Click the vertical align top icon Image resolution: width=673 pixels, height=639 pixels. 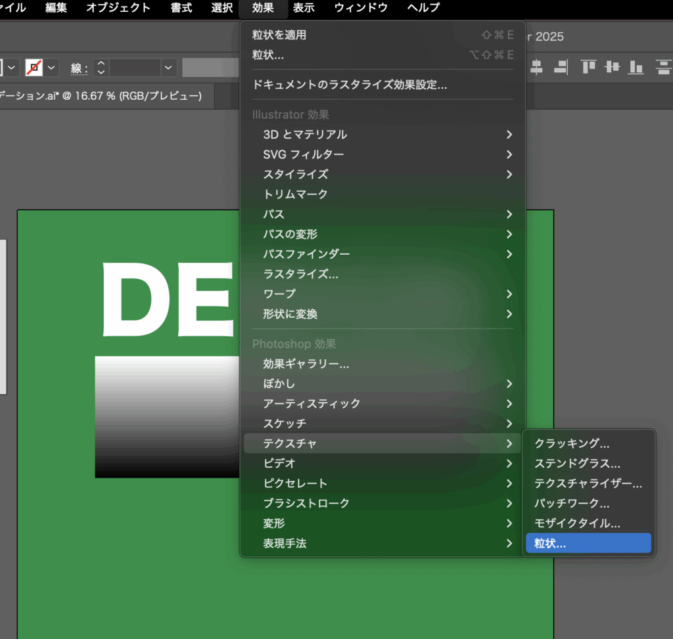point(588,67)
